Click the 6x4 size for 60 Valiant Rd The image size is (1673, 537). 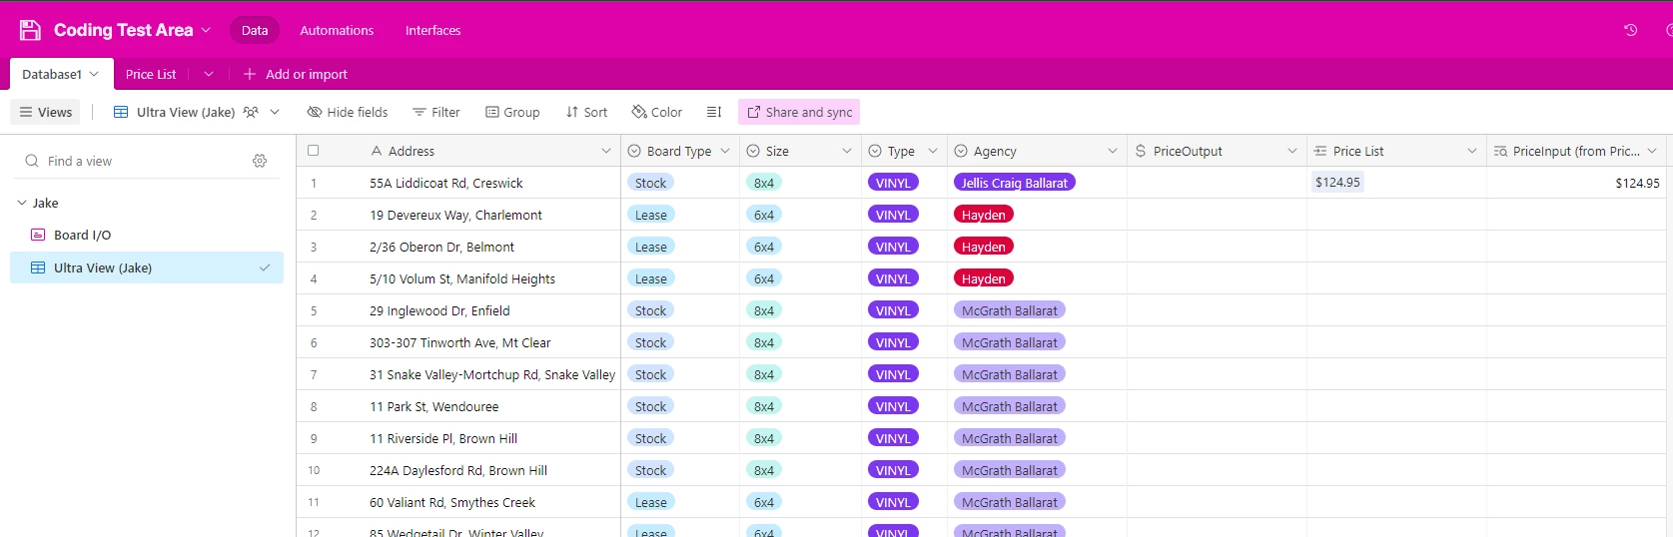tap(764, 502)
